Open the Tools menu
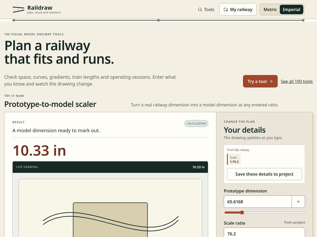Screen dimensions: 317x237 206,9
